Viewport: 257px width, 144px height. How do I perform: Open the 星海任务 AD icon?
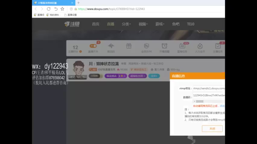click(x=182, y=46)
